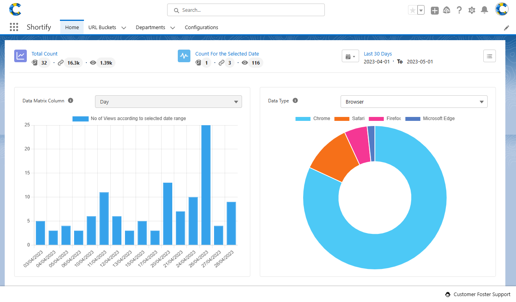Select the Home tab
Viewport: 516px width, 302px height.
72,28
